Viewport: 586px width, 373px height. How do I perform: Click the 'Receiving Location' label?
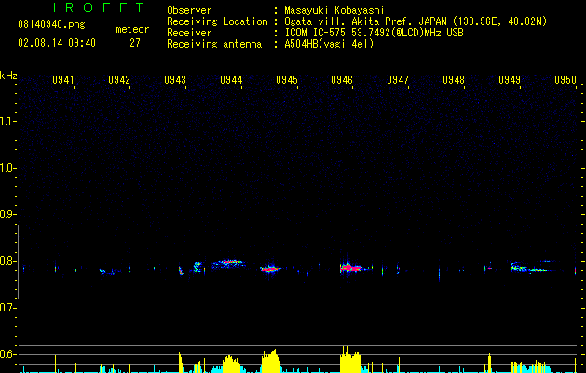[217, 21]
